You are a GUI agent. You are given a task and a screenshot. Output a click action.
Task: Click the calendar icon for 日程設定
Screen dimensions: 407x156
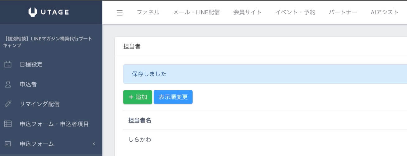click(x=8, y=64)
